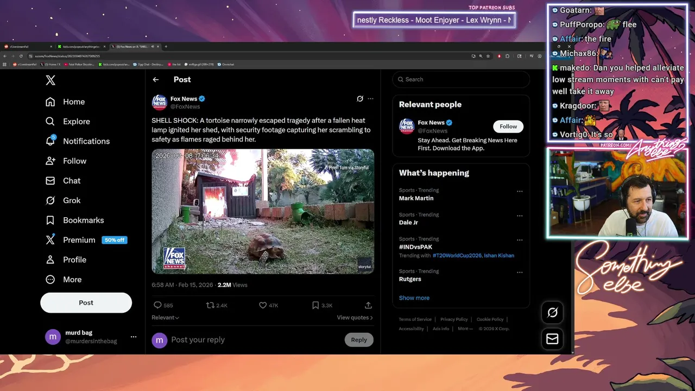Open the Dgg Chat bookmark

148,64
